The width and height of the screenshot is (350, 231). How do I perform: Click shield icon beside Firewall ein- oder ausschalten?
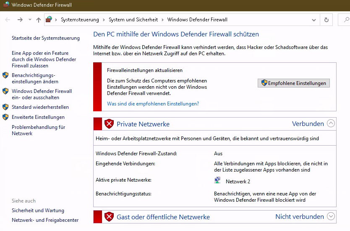click(5, 91)
